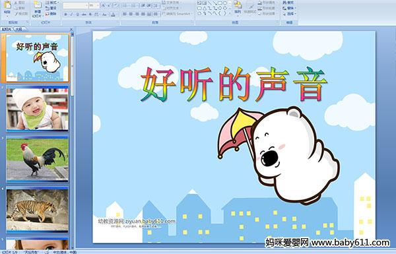Click the Replace (替换) button
396x254 pixels.
[x=288, y=8]
